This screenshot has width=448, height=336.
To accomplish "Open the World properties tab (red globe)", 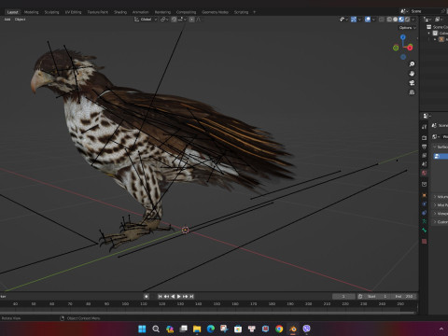I will coord(424,173).
